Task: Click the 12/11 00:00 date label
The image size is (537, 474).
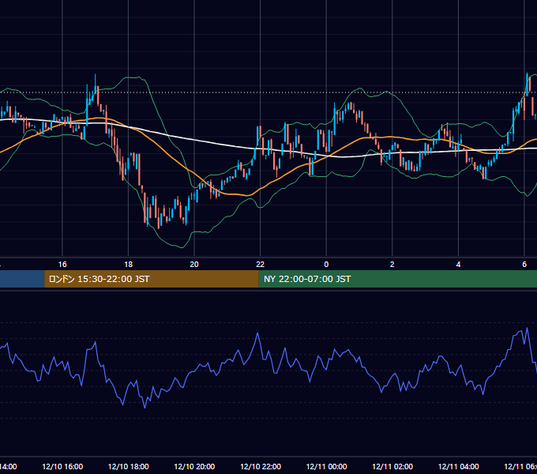Action: [326, 466]
